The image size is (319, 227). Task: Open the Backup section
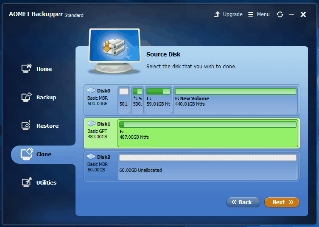(x=39, y=97)
